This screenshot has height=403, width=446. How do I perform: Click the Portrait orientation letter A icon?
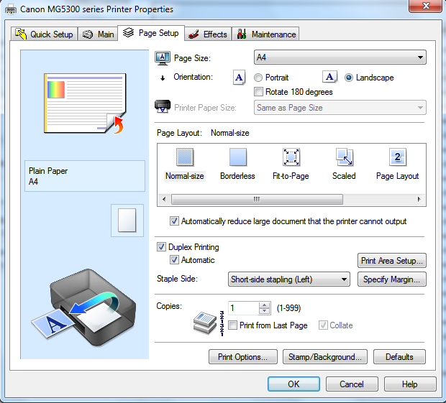coord(240,78)
